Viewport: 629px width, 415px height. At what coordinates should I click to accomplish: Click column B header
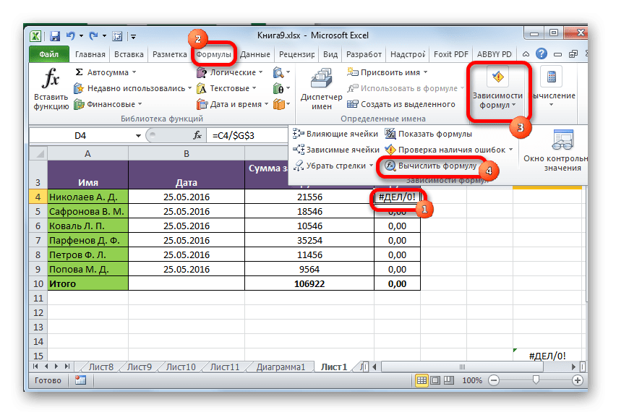point(187,153)
